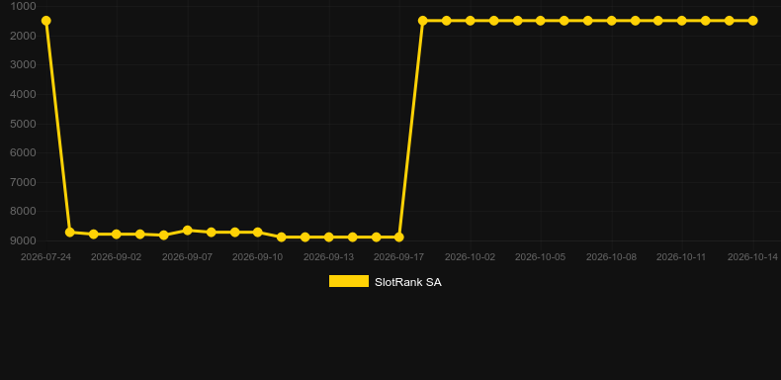The height and width of the screenshot is (380, 781).
Task: Click the 2026-07-24 x-axis date label
Action: click(x=45, y=257)
